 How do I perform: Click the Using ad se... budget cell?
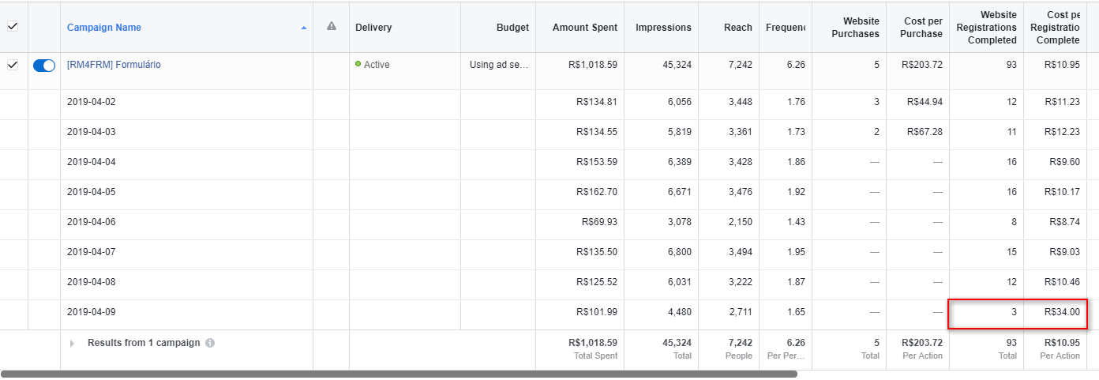(501, 65)
